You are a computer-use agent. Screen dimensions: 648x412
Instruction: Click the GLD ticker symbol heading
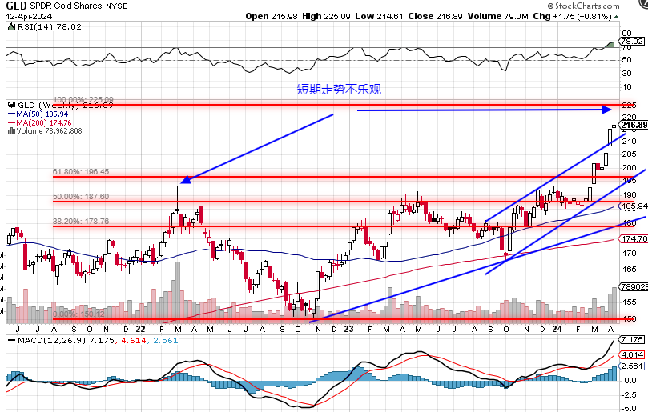coord(17,6)
